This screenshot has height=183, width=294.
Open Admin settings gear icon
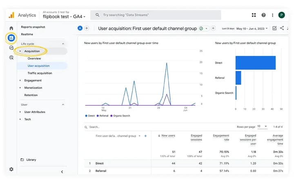point(11,169)
